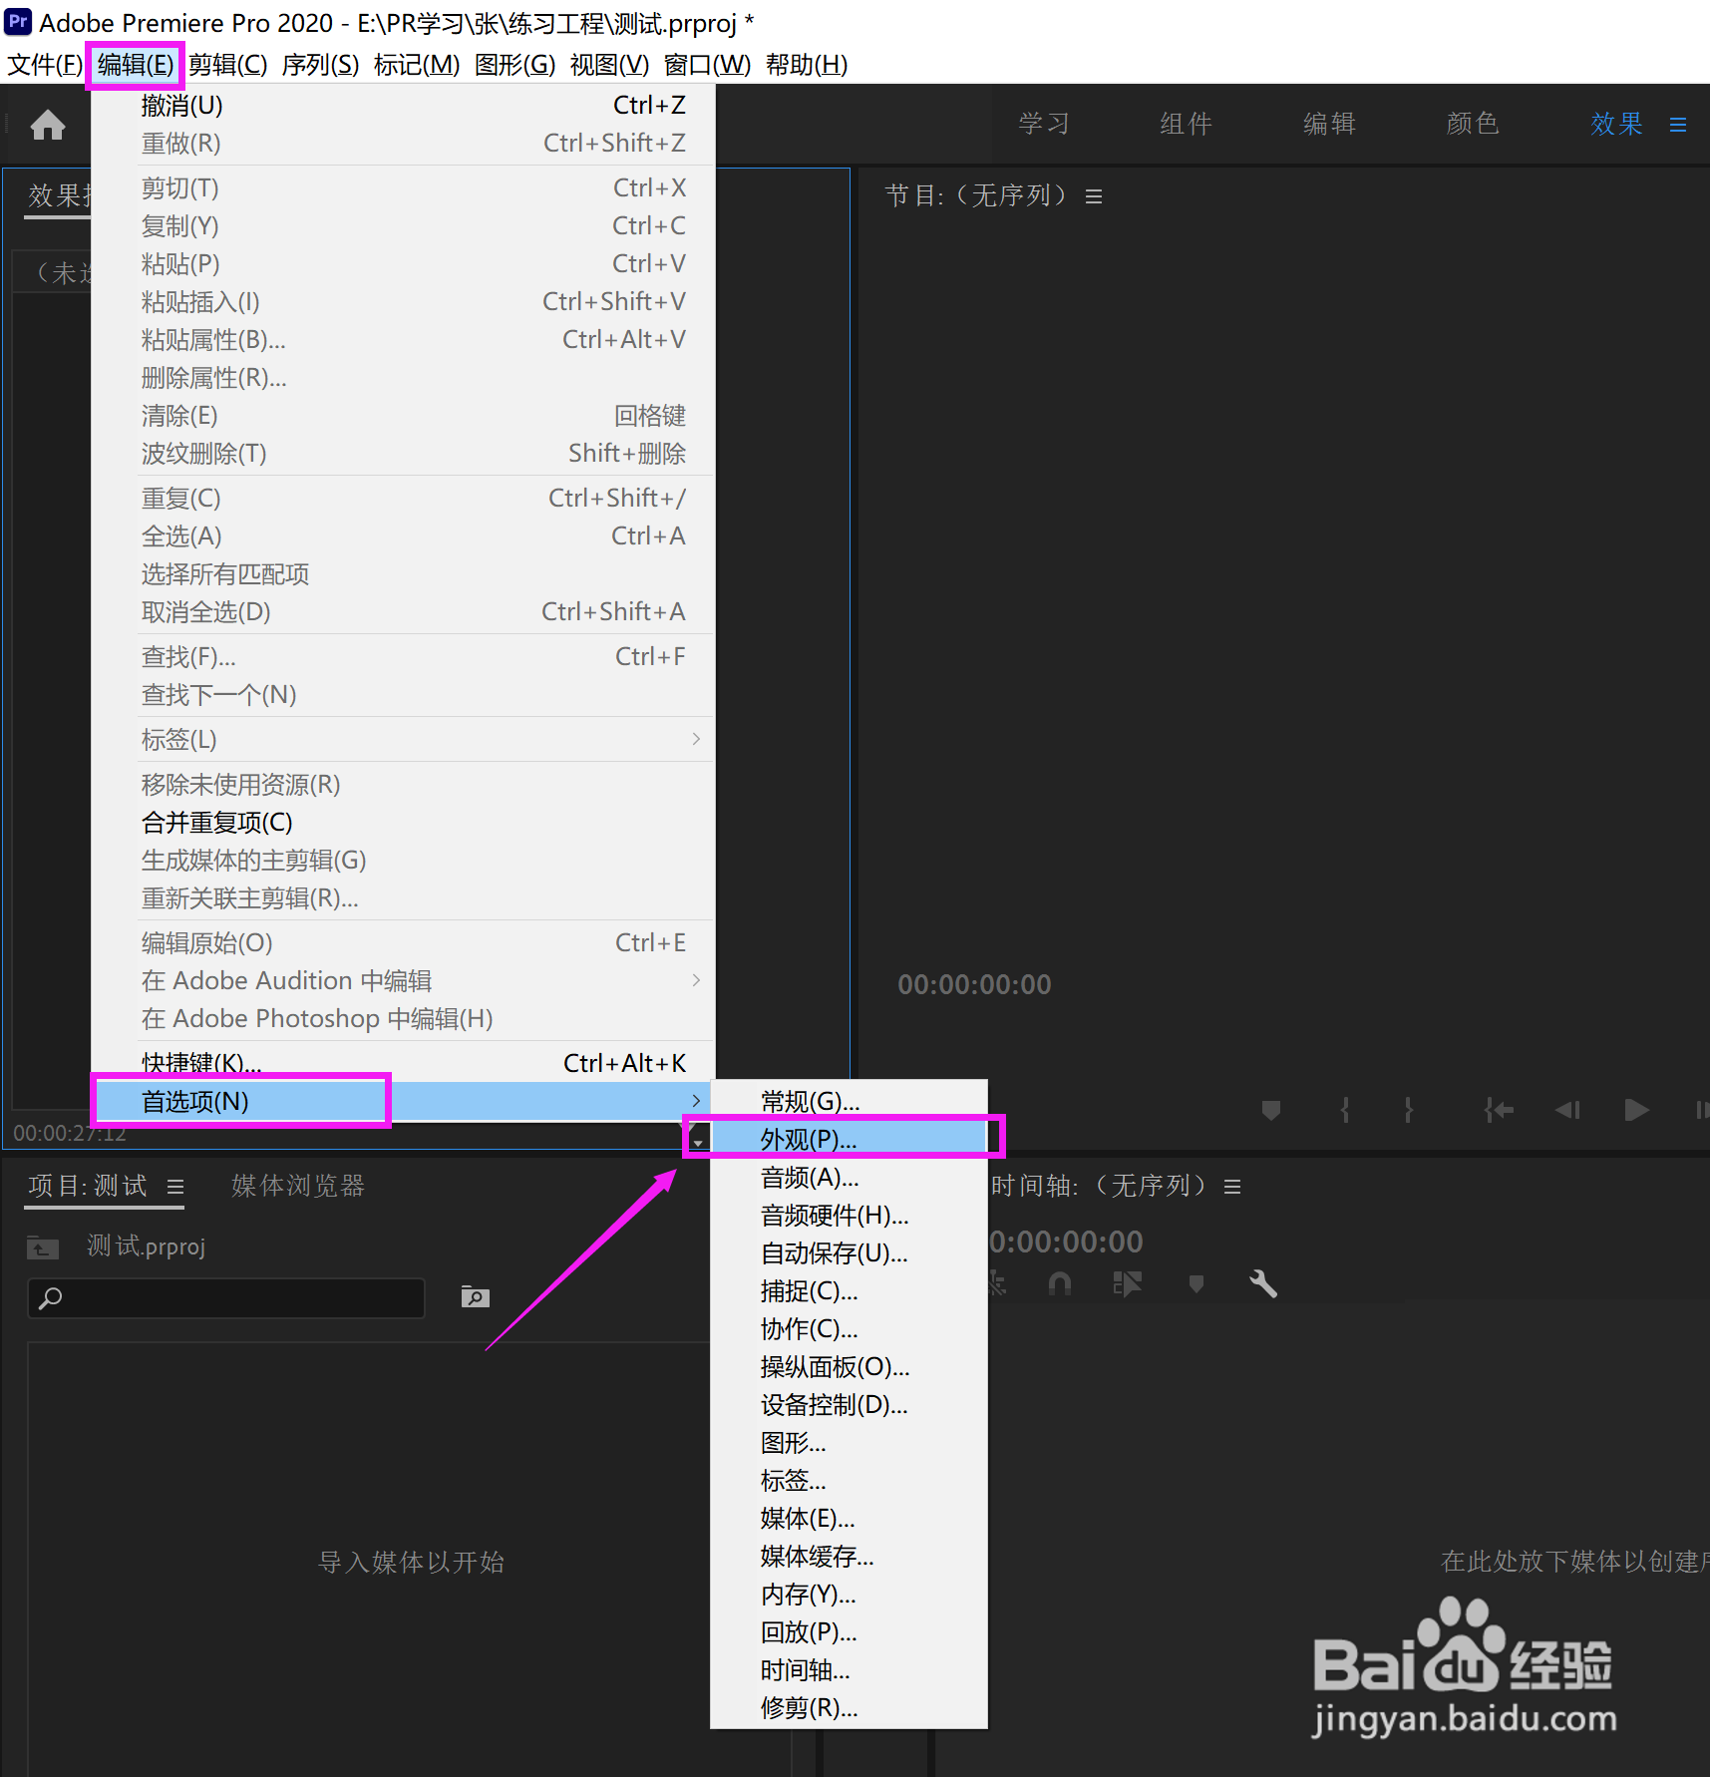This screenshot has width=1710, height=1777.
Task: Open the 剪辑(C) menu
Action: coord(228,65)
